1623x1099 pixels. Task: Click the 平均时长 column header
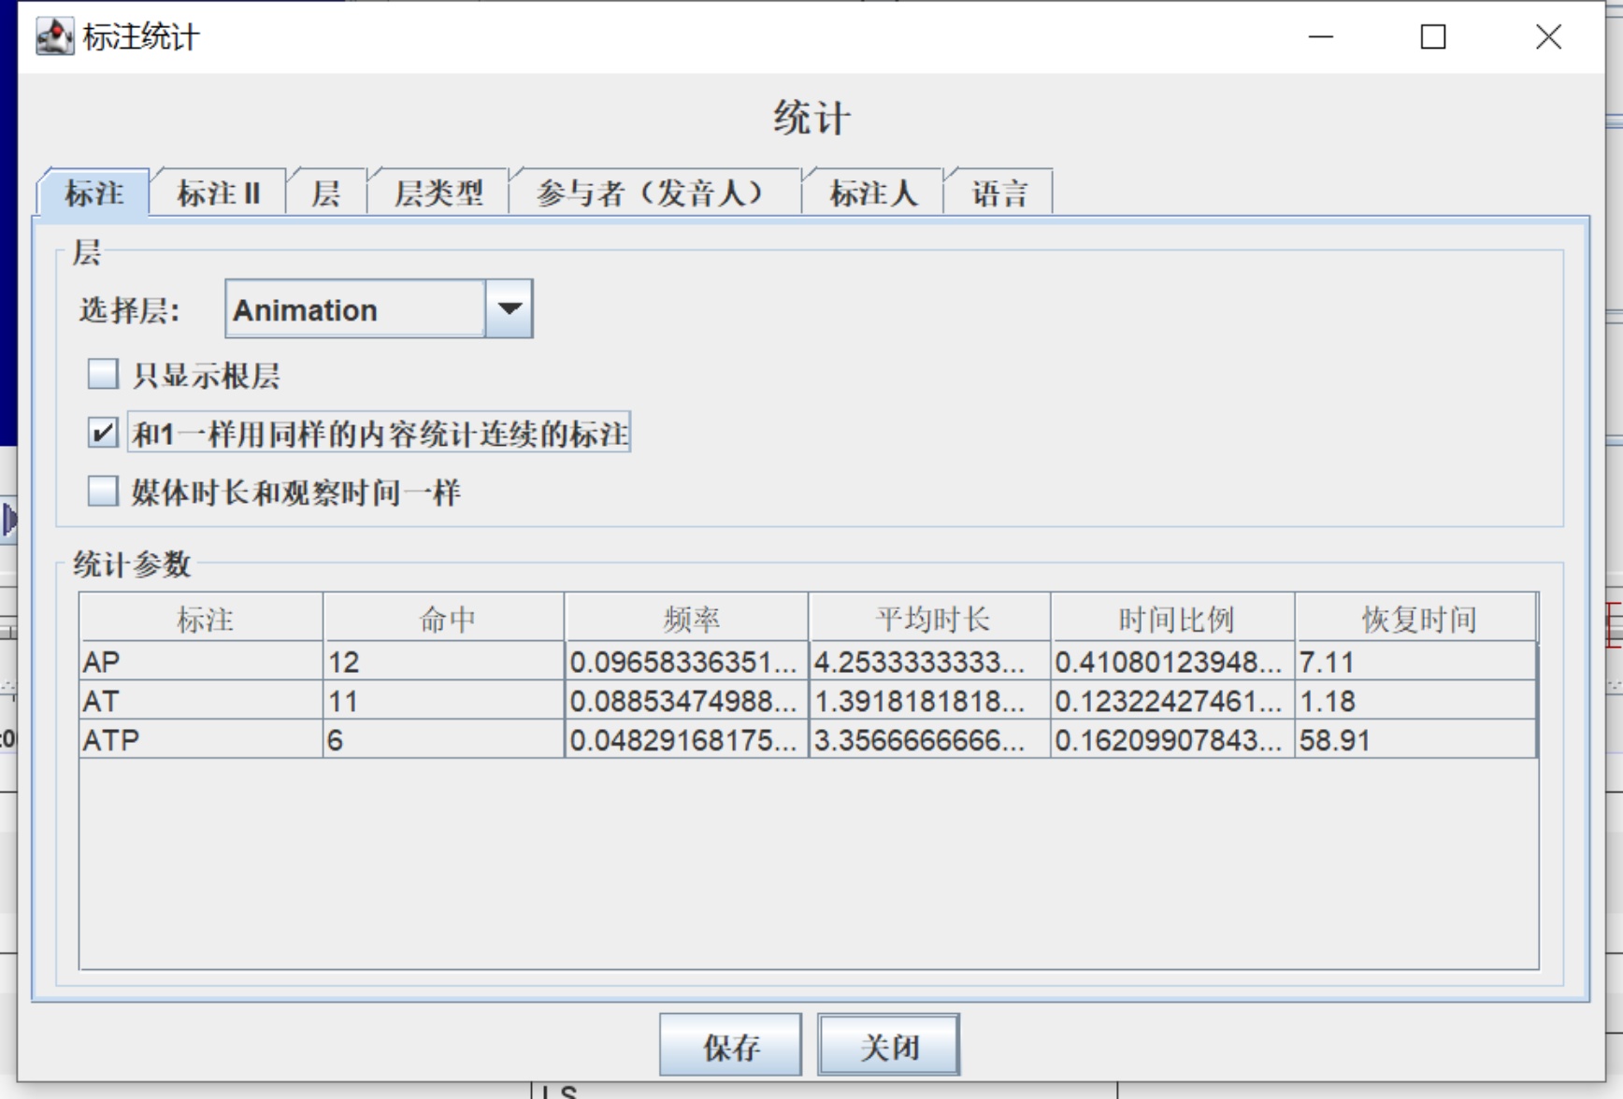(x=930, y=619)
